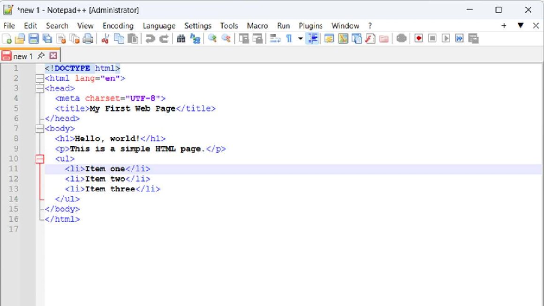This screenshot has height=306, width=544.
Task: Click the Redo arrow icon
Action: point(164,38)
